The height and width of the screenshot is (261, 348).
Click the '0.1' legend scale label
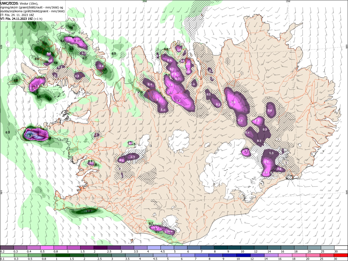pyautogui.click(x=2, y=259)
